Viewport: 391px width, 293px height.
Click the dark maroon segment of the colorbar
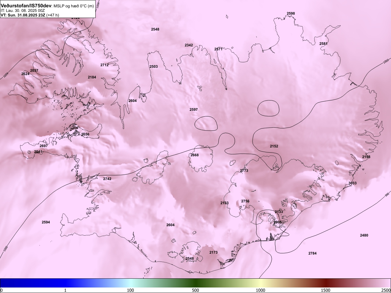[326, 283]
